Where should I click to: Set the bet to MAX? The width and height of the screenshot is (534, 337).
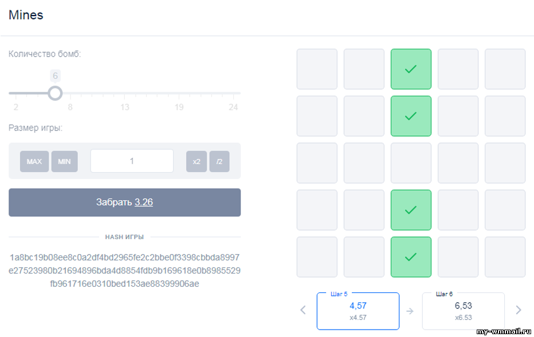tap(34, 161)
